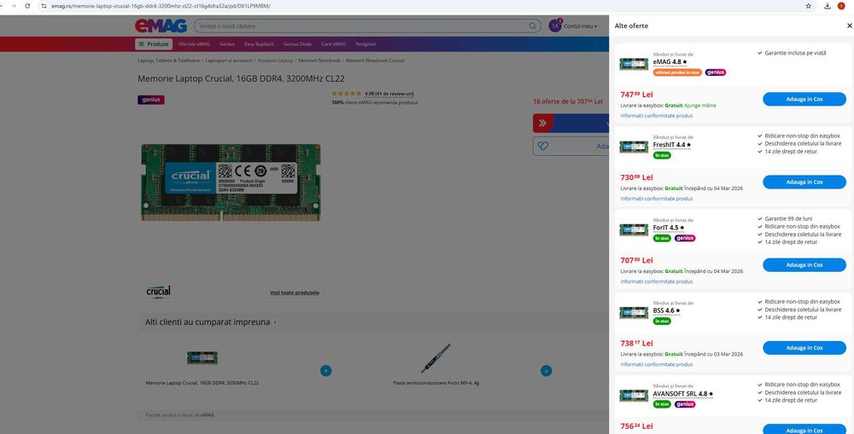Click the main Crucial RAM product image
The width and height of the screenshot is (854, 434).
231,182
